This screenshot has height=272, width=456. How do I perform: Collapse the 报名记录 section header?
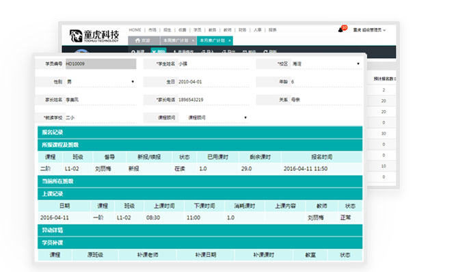[200, 133]
